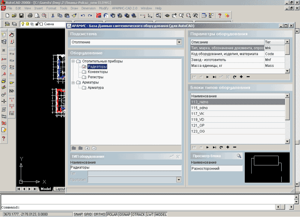
Task: Click the plus icon under Блоки типов table
Action: pos(228,147)
